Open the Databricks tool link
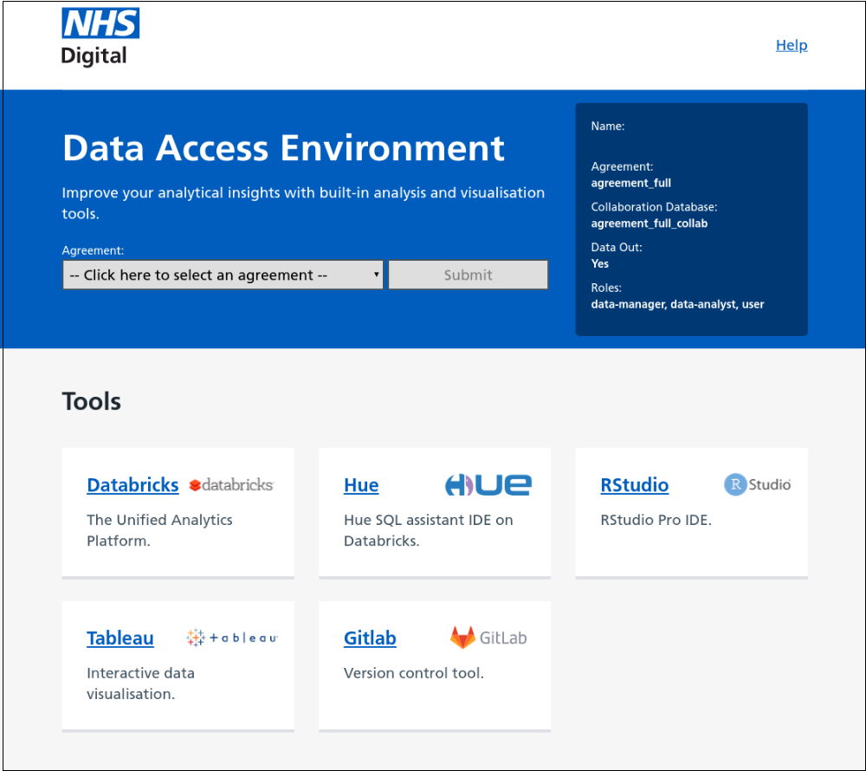Screen dimensions: 866x771 [132, 485]
